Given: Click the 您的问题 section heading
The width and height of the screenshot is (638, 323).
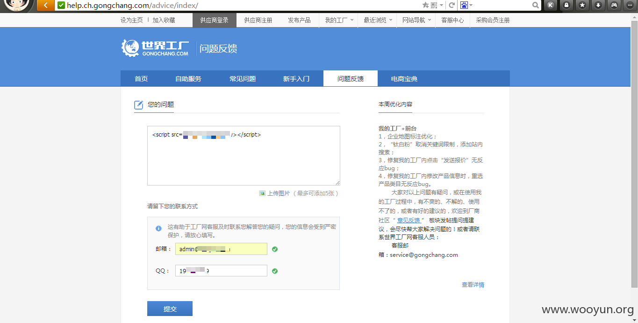Looking at the screenshot, I should pyautogui.click(x=161, y=104).
